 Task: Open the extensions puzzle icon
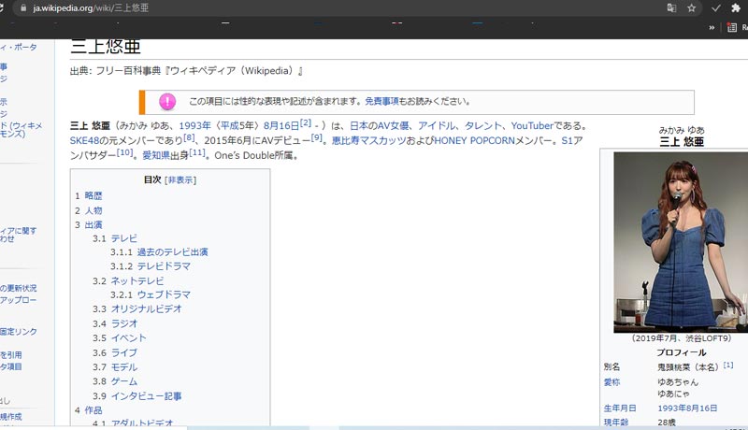[736, 8]
